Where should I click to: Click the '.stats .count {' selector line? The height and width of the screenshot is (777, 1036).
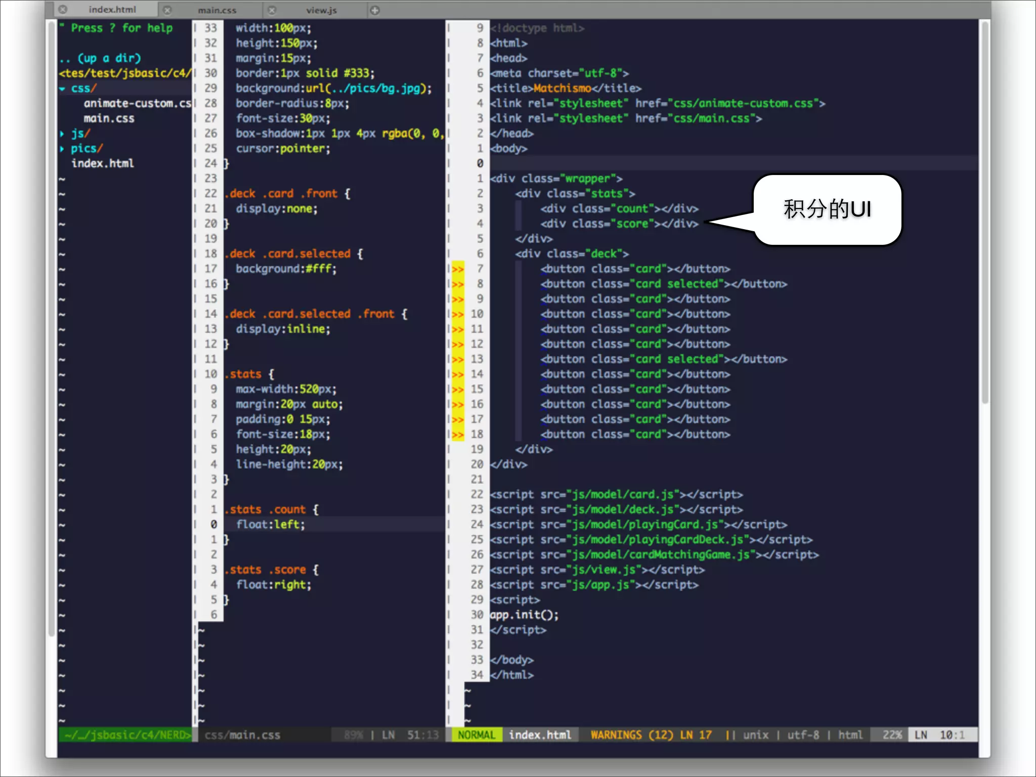click(x=272, y=509)
